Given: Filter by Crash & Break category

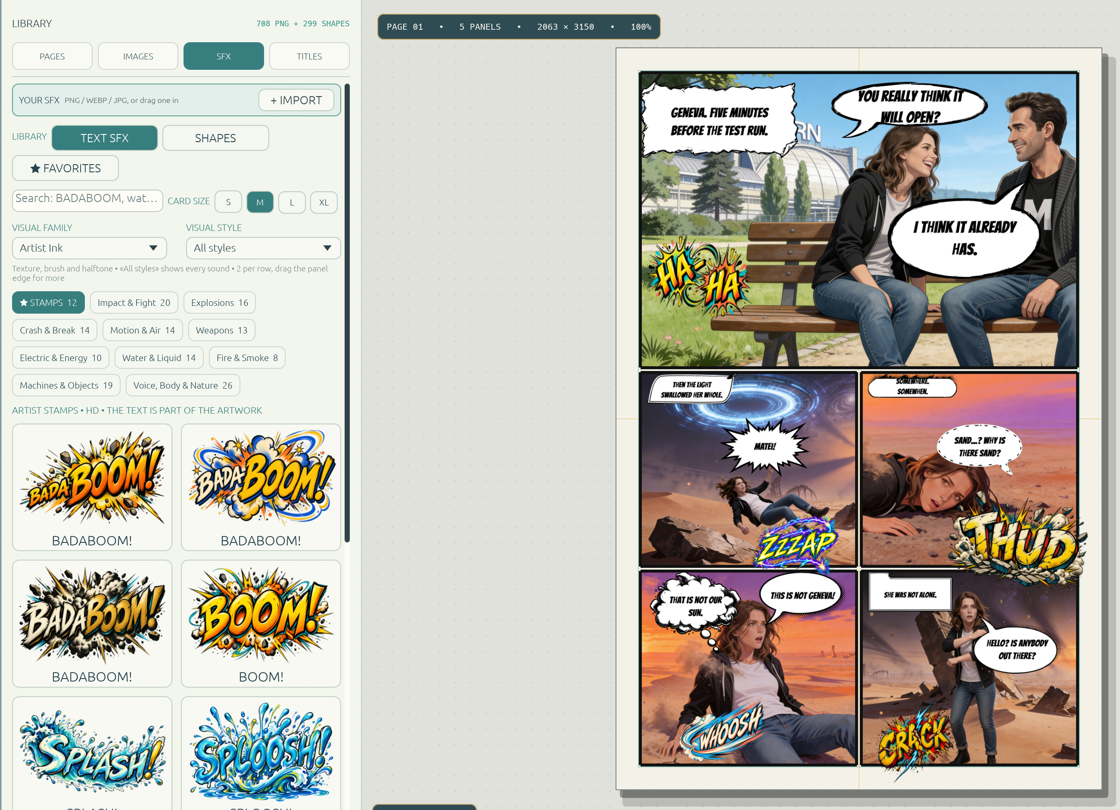Looking at the screenshot, I should 54,330.
